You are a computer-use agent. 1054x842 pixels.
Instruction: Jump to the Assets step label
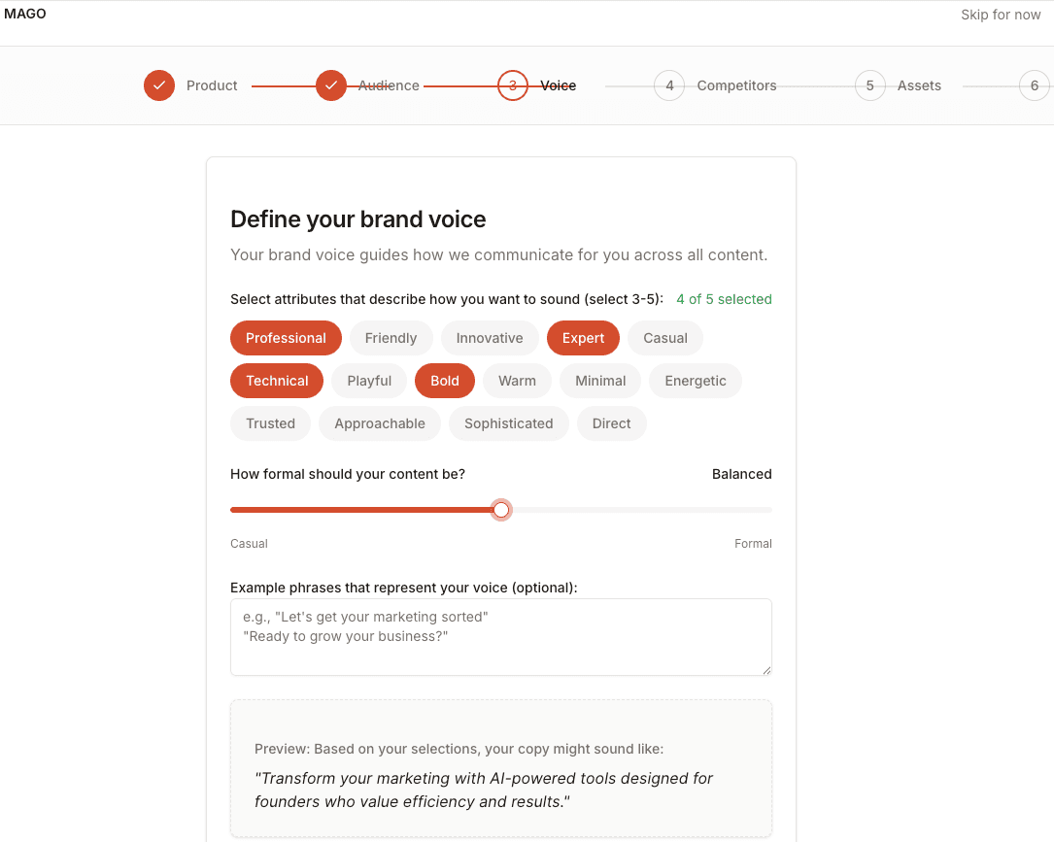click(x=919, y=85)
